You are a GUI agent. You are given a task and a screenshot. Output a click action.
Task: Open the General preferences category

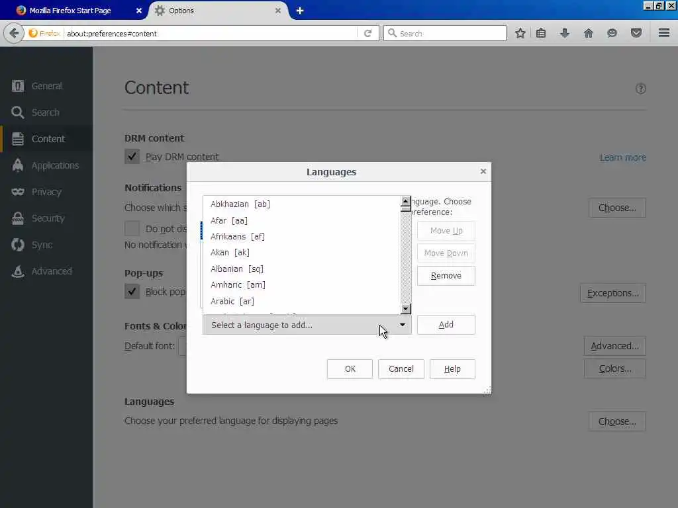click(46, 86)
